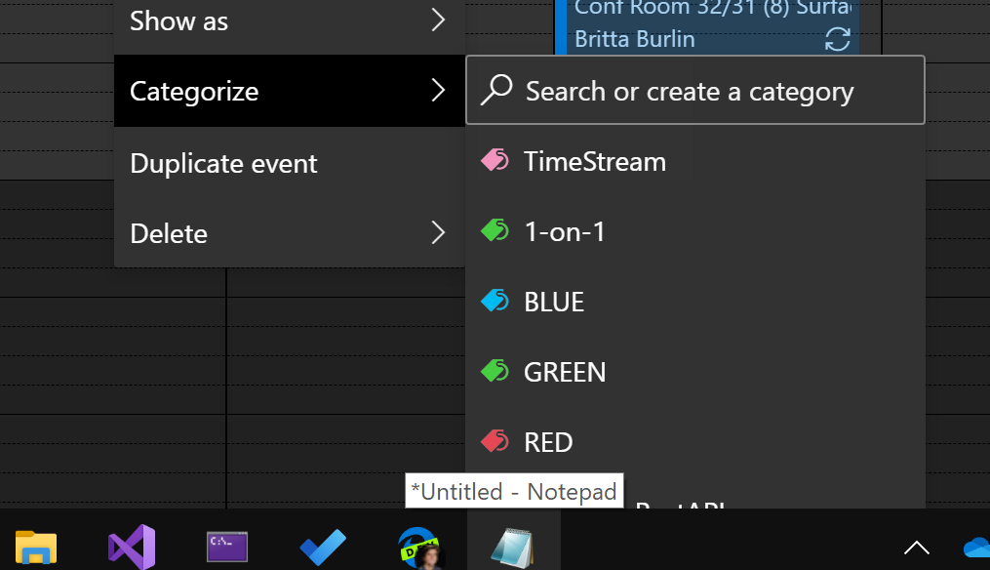Expand the Show as chevron arrow

coord(438,20)
